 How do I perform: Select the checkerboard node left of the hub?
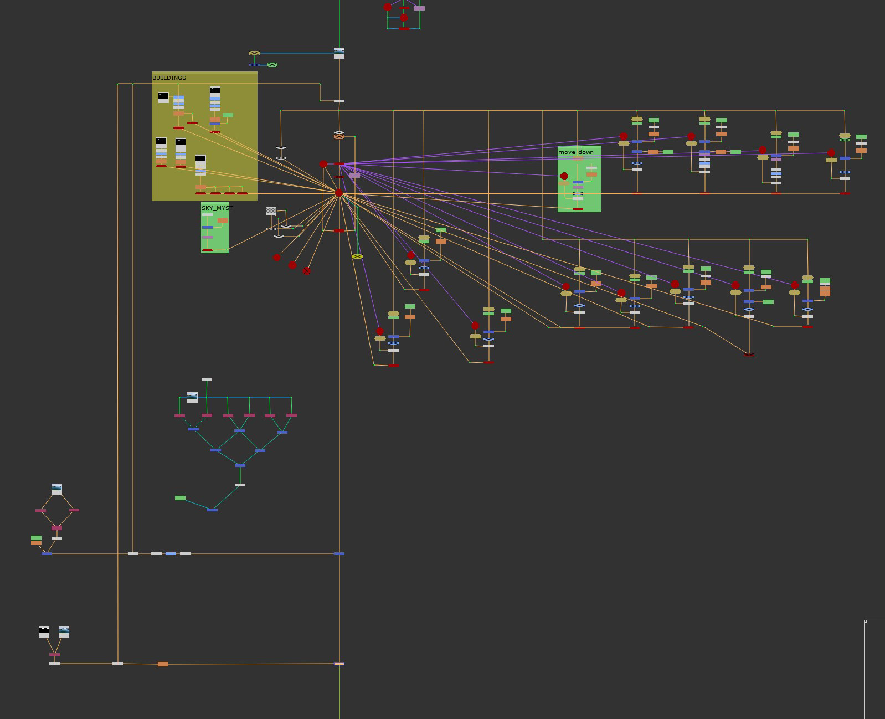pyautogui.click(x=271, y=211)
